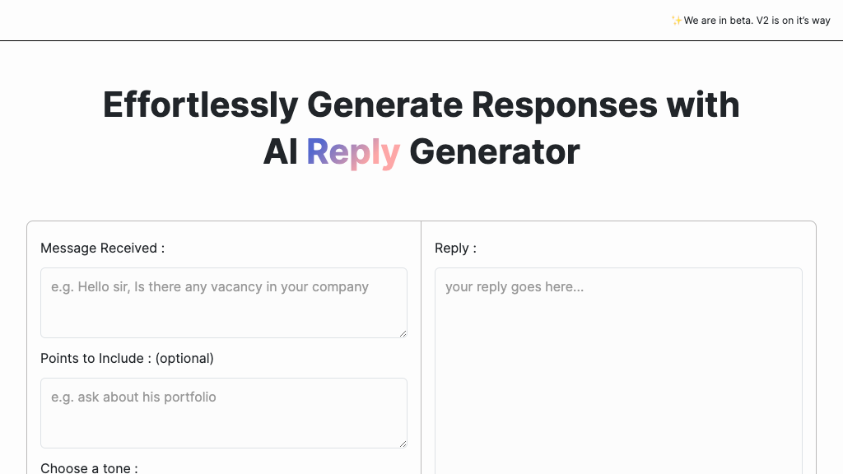Click the Choose a tone label
843x474 pixels.
coord(89,467)
